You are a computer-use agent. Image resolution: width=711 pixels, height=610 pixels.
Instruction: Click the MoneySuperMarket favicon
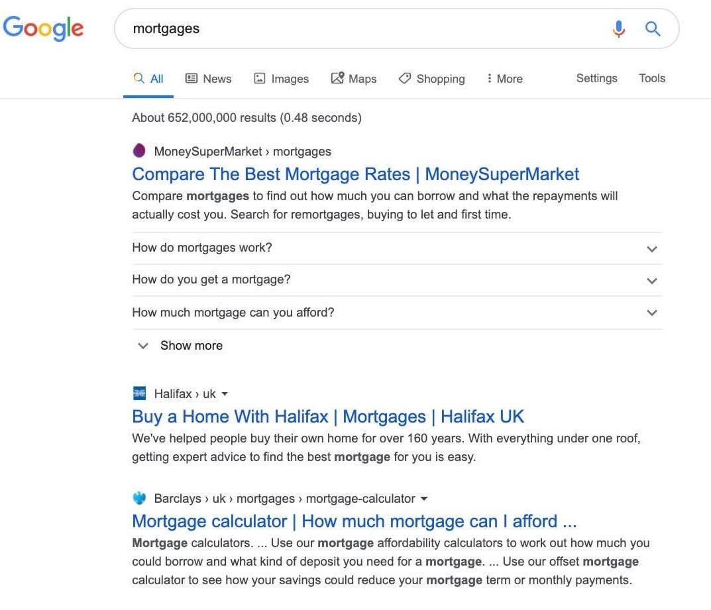click(139, 150)
